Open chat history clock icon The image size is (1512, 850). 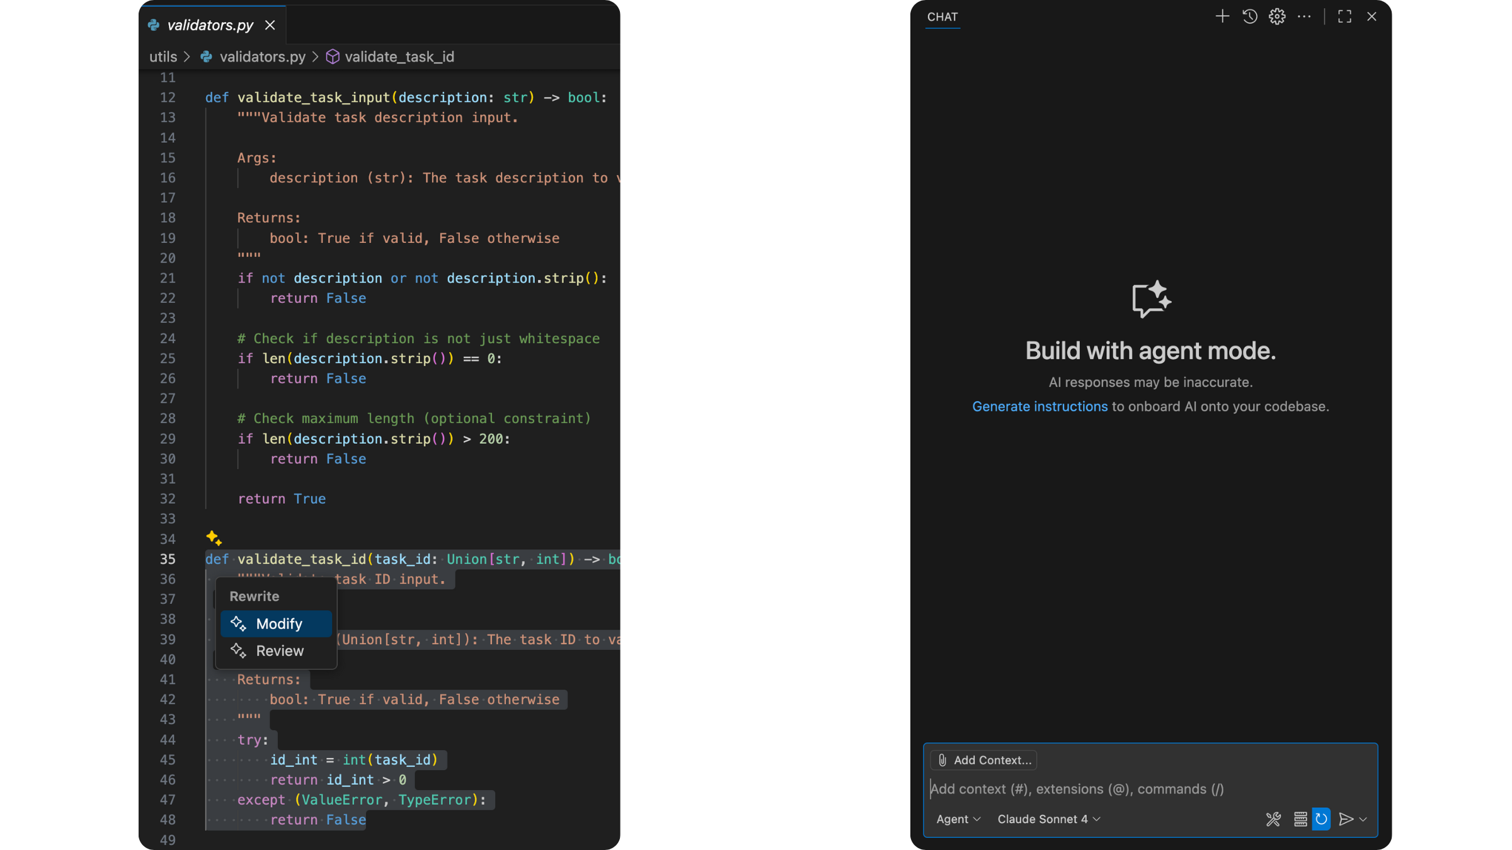coord(1250,16)
